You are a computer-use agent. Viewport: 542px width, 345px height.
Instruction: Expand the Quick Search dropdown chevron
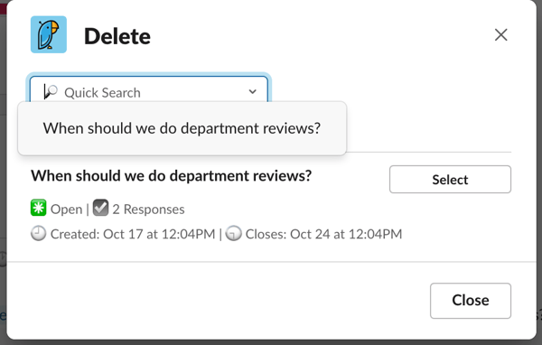point(253,91)
